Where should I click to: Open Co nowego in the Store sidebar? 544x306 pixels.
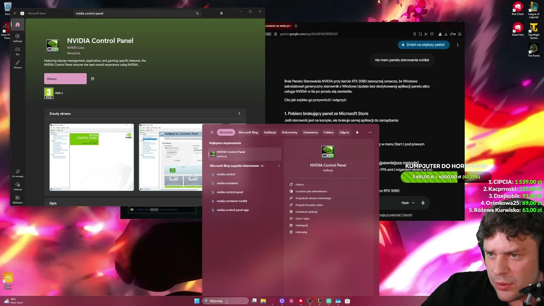coord(17,173)
